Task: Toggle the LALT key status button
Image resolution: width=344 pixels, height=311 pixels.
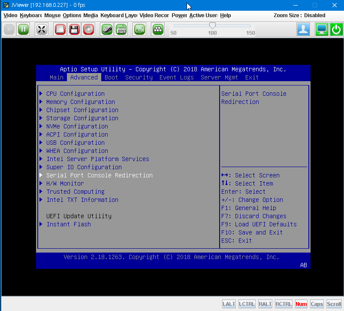Action: point(229,304)
